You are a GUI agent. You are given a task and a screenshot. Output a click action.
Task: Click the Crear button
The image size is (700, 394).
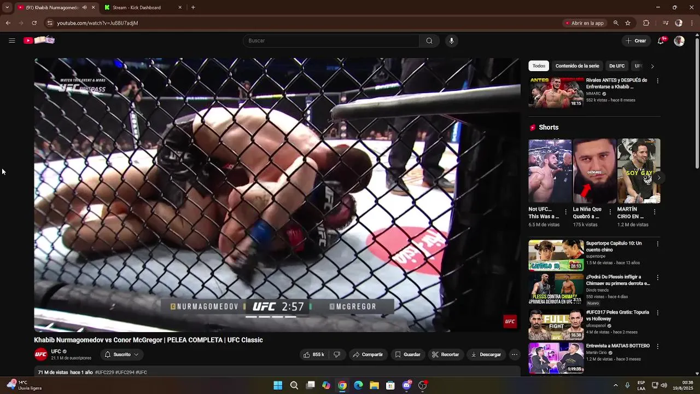[636, 40]
